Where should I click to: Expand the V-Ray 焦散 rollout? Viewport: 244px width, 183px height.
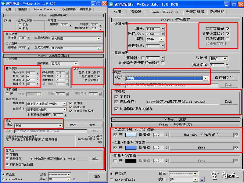pyautogui.click(x=176, y=120)
